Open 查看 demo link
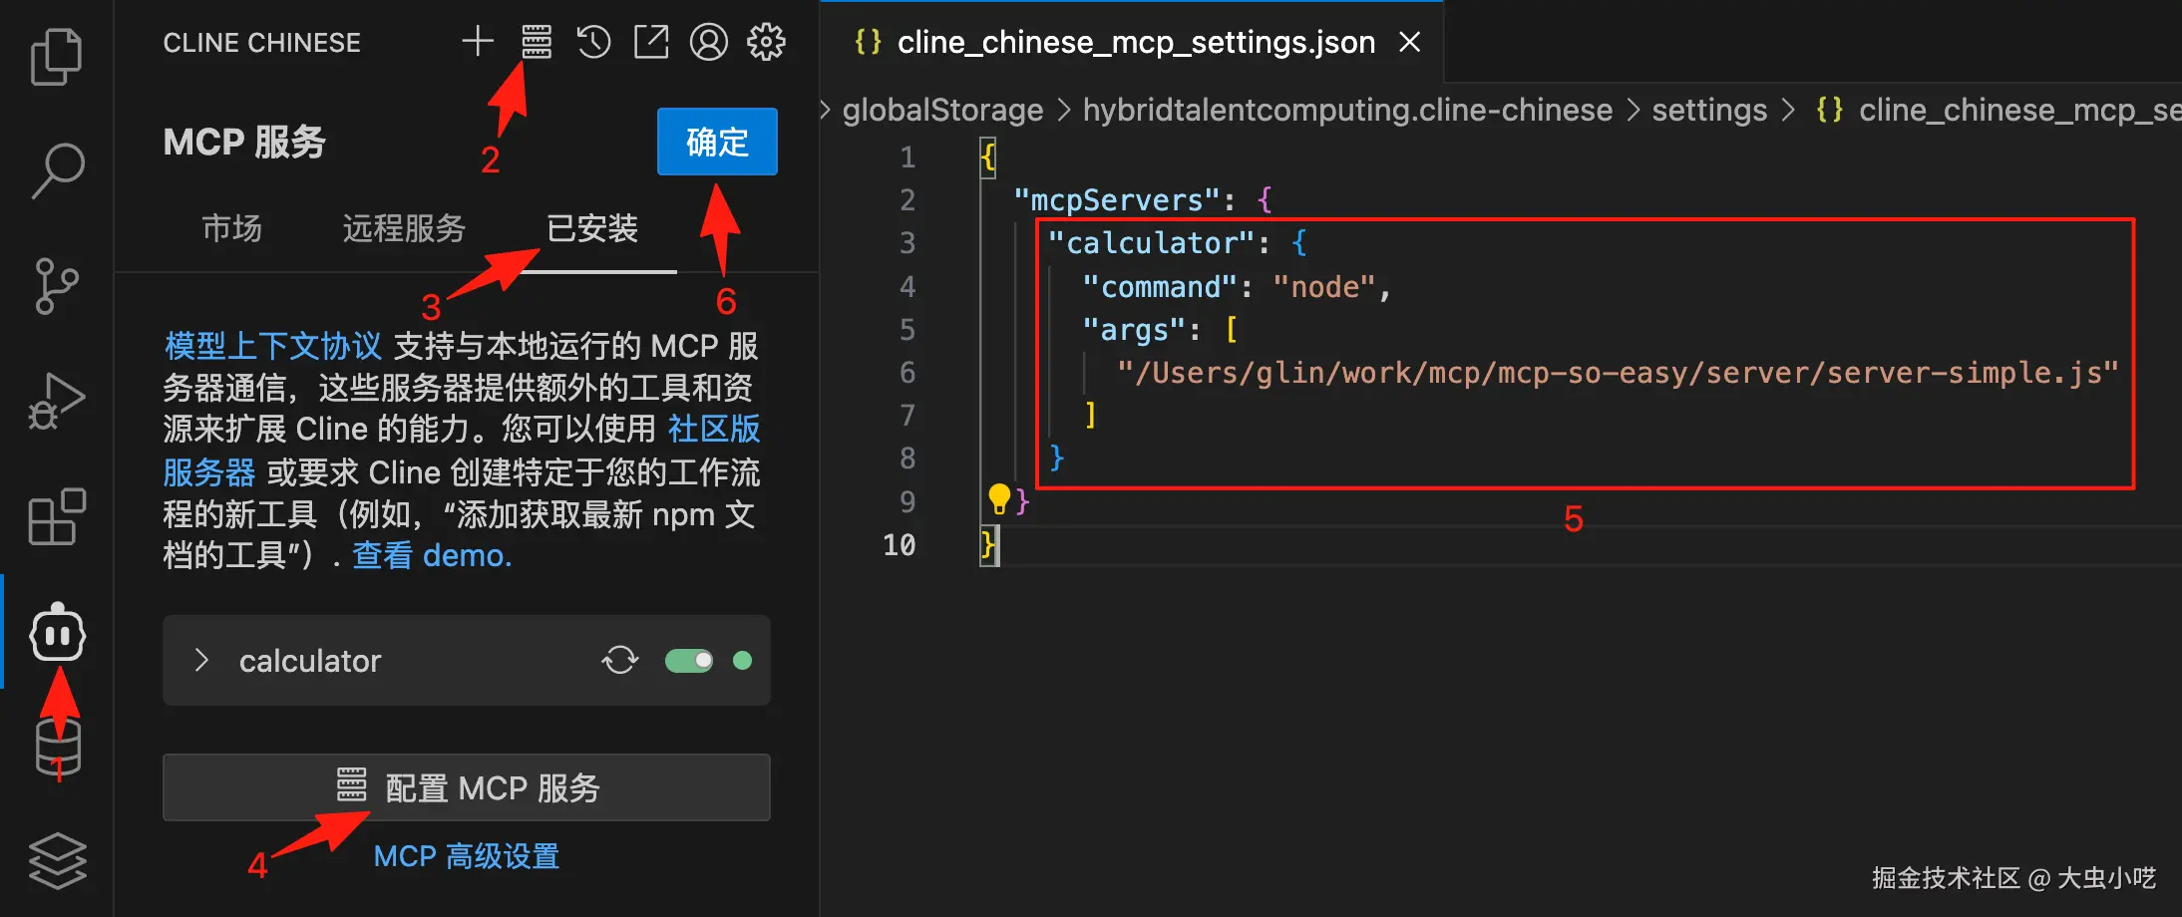 (431, 555)
